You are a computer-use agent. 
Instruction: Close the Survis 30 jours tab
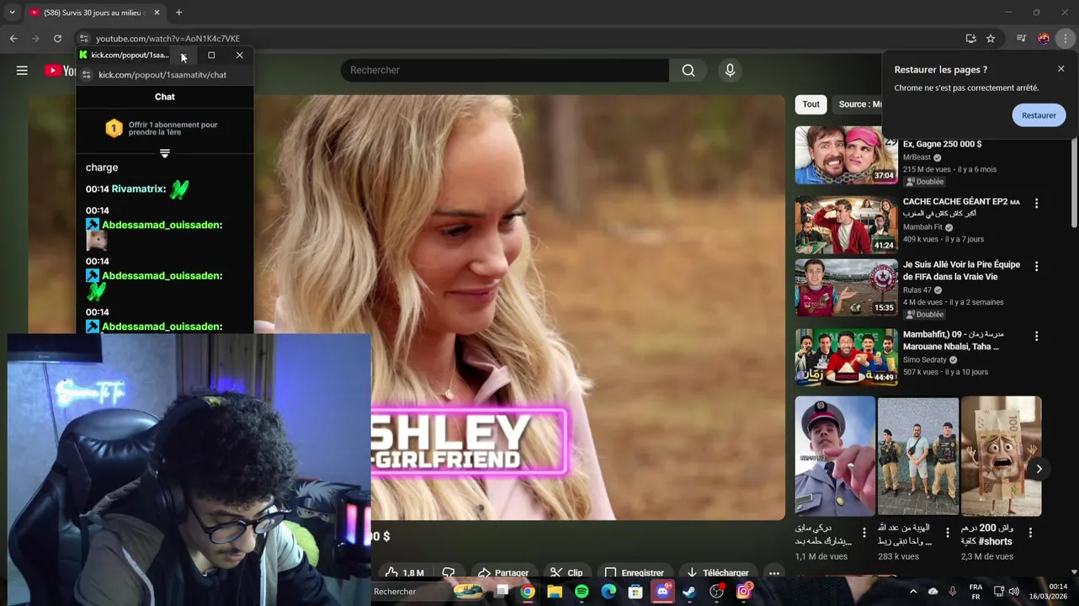pos(157,13)
